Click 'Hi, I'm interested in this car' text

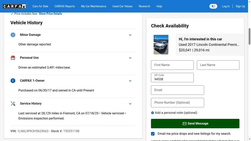click(x=201, y=39)
